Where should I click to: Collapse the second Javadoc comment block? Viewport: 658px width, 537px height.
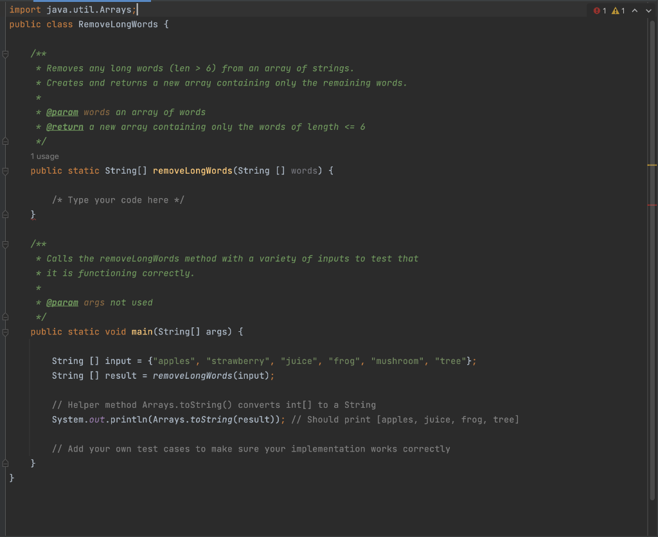5,244
